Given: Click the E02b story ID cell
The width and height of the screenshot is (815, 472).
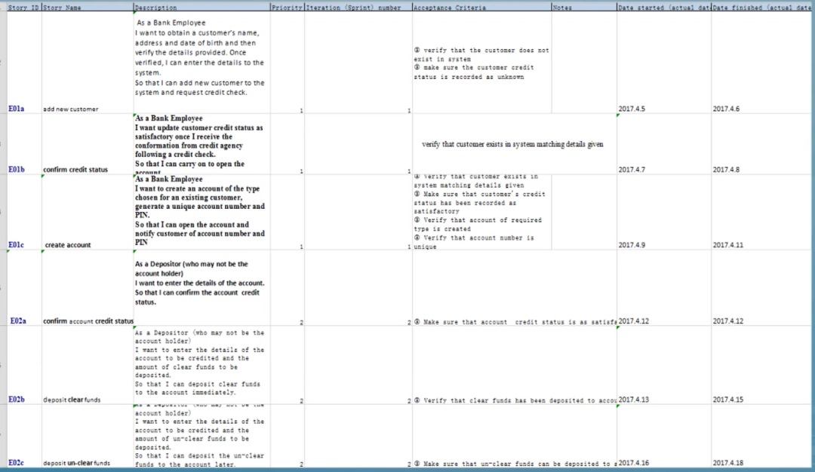Looking at the screenshot, I should pyautogui.click(x=16, y=400).
